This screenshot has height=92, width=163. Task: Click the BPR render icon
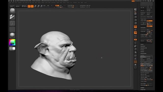(135, 10)
